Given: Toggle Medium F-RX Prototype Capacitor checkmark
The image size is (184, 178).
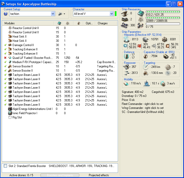Looking at the screenshot, I should [x=5, y=62].
